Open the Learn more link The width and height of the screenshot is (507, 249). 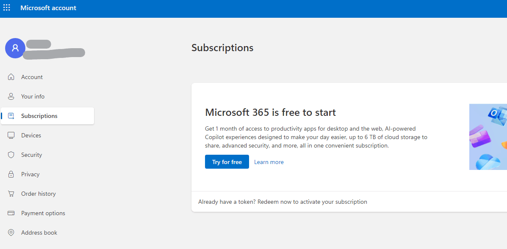[x=269, y=161]
